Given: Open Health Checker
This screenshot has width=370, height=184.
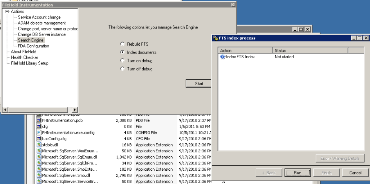Looking at the screenshot, I should pos(24,57).
